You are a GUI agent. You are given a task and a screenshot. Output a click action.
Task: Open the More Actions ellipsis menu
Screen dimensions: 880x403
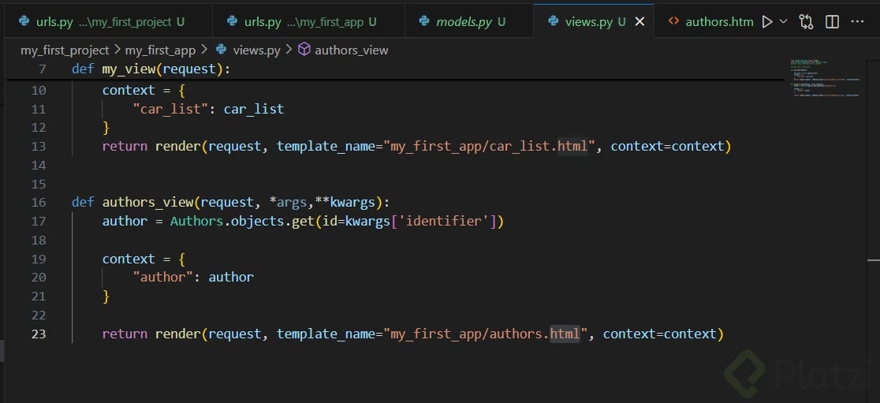[x=858, y=22]
